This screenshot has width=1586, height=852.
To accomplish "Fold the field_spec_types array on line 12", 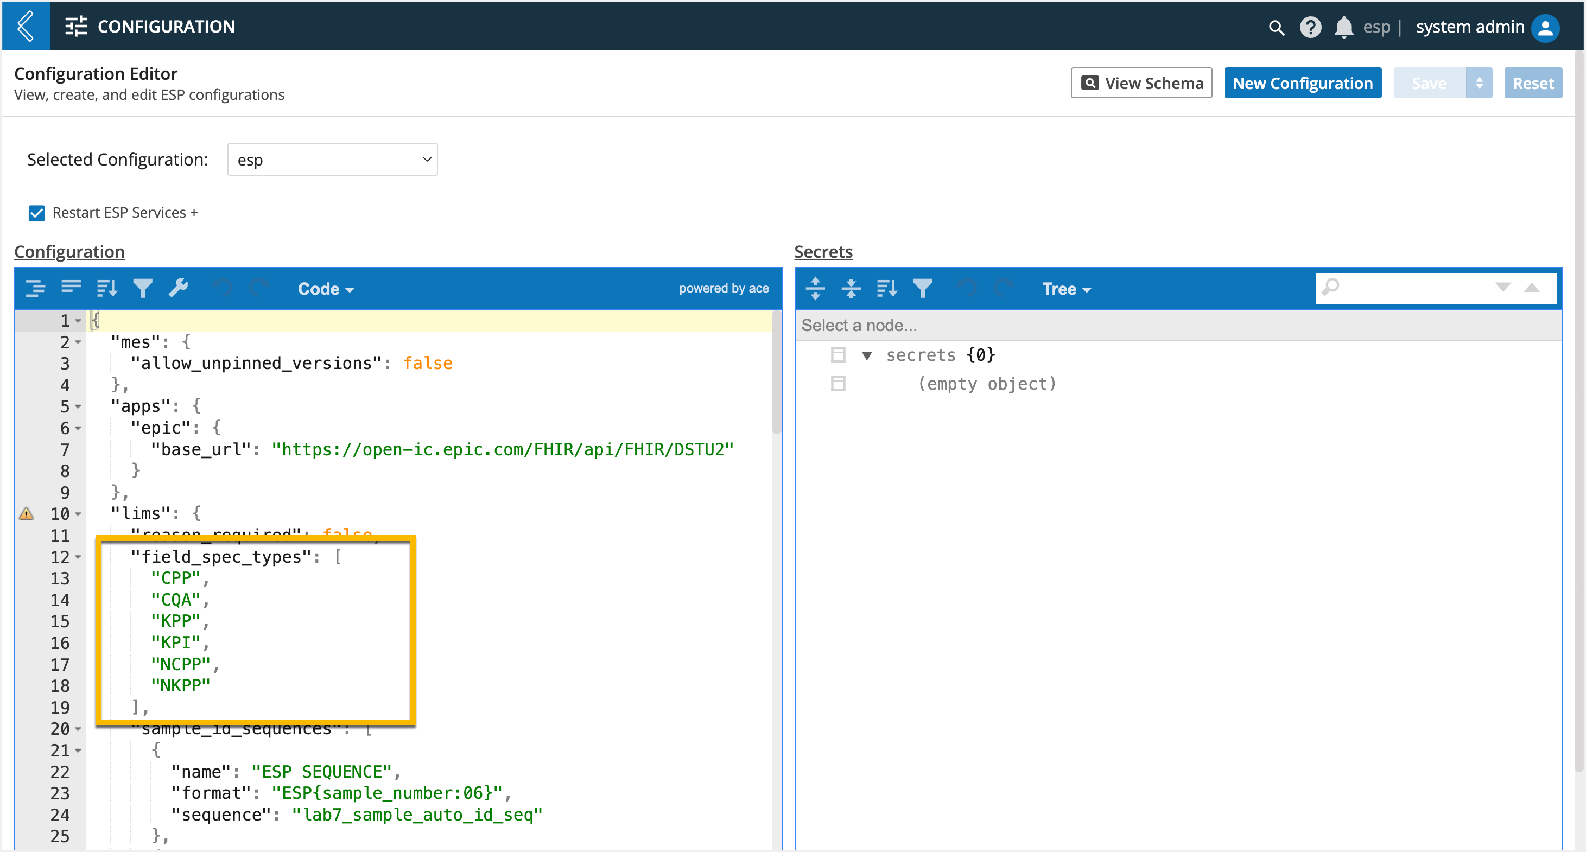I will (78, 557).
